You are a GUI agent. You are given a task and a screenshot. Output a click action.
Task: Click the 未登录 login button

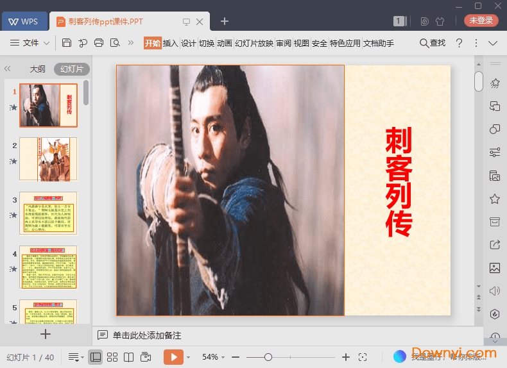481,21
